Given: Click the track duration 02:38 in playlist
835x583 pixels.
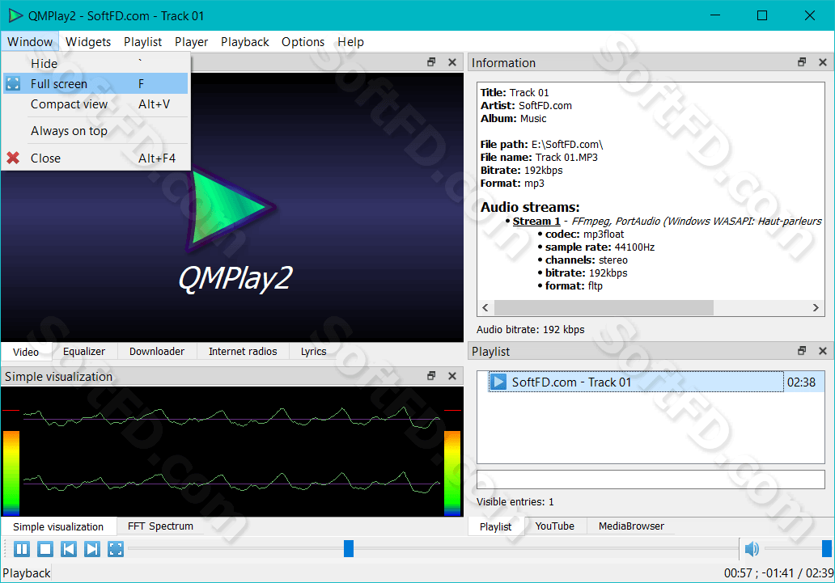Looking at the screenshot, I should (x=802, y=382).
